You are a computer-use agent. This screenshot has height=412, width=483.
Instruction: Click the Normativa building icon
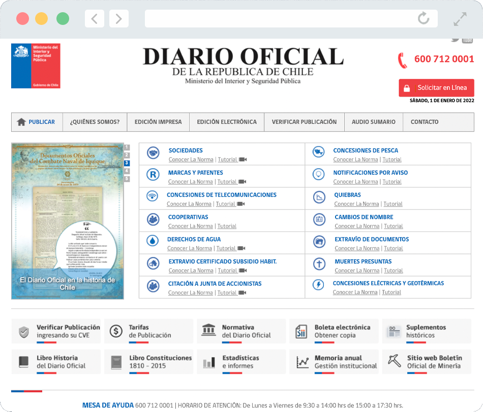point(208,330)
